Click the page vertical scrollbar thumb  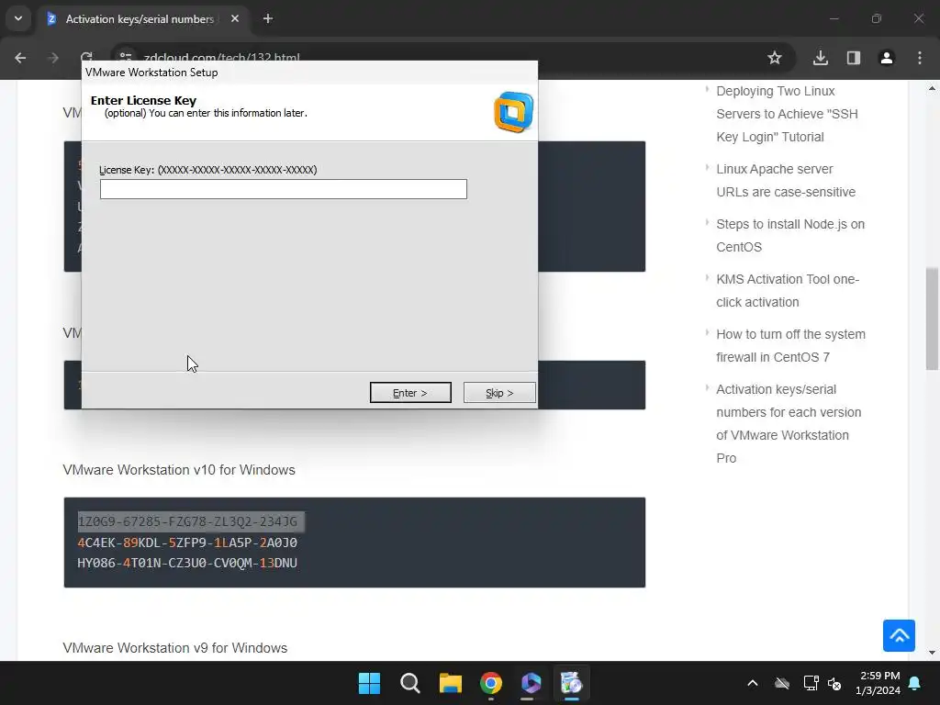click(x=932, y=319)
